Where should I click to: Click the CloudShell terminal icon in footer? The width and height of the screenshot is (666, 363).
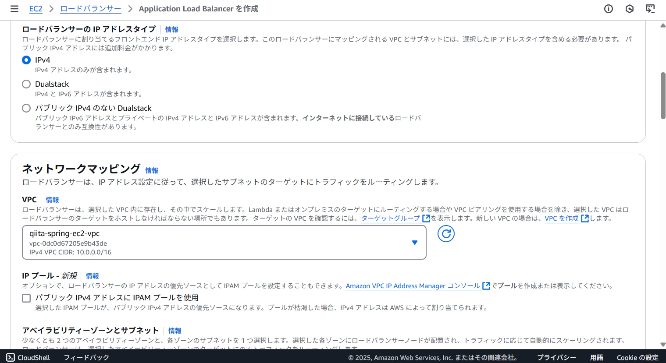pos(11,357)
